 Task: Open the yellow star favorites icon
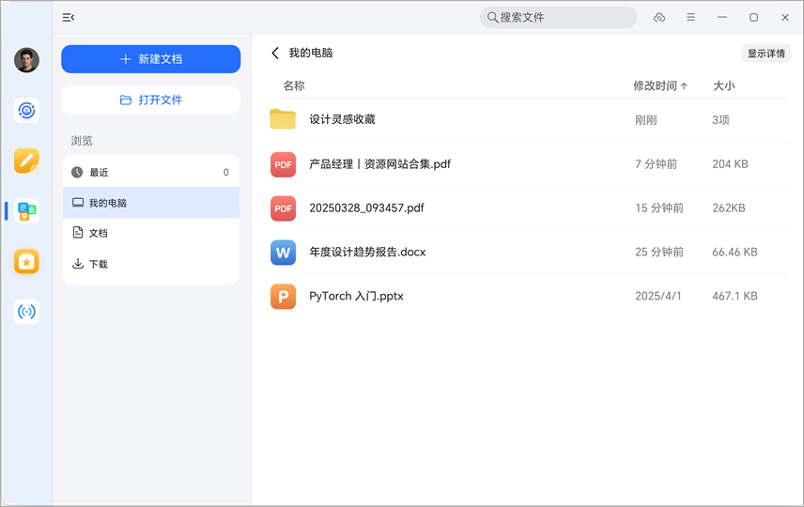pos(26,262)
